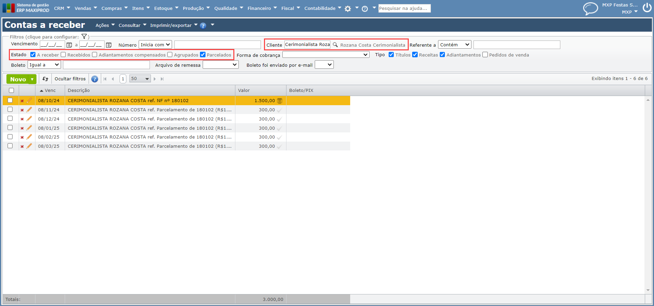This screenshot has width=654, height=306.
Task: Open the Número 'Inicia com' dropdown
Action: tap(155, 45)
